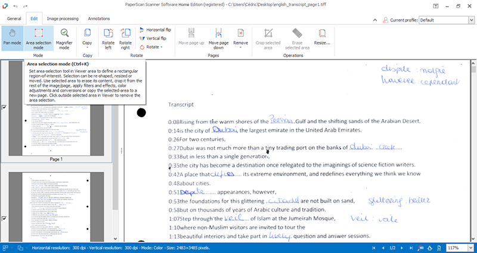Open ribbon display options in title bar
The width and height of the screenshot is (477, 253).
436,5
